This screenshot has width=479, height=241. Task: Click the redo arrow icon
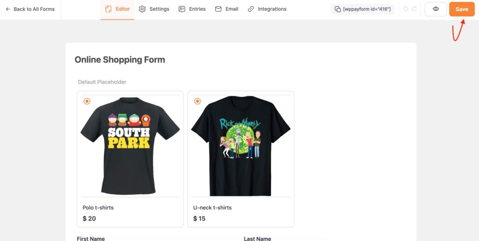click(414, 9)
